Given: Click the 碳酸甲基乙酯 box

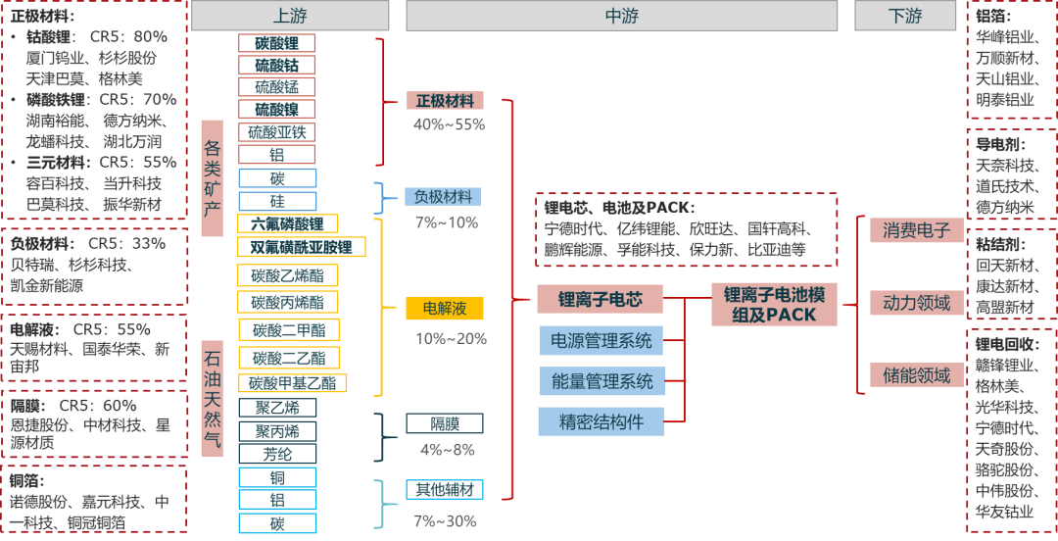Looking at the screenshot, I should point(292,382).
